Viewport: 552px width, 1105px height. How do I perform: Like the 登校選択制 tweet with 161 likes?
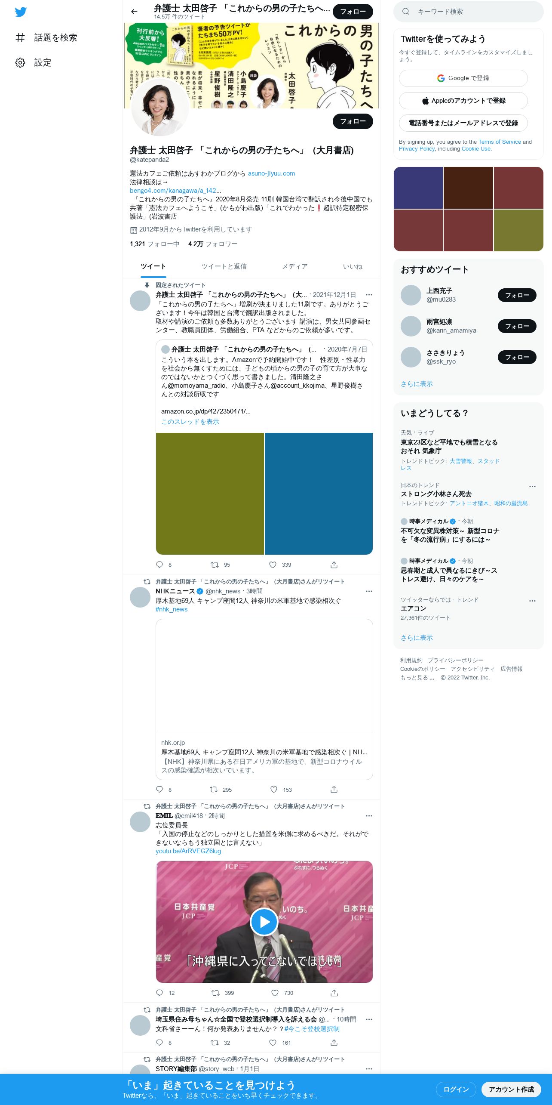pos(273,1043)
